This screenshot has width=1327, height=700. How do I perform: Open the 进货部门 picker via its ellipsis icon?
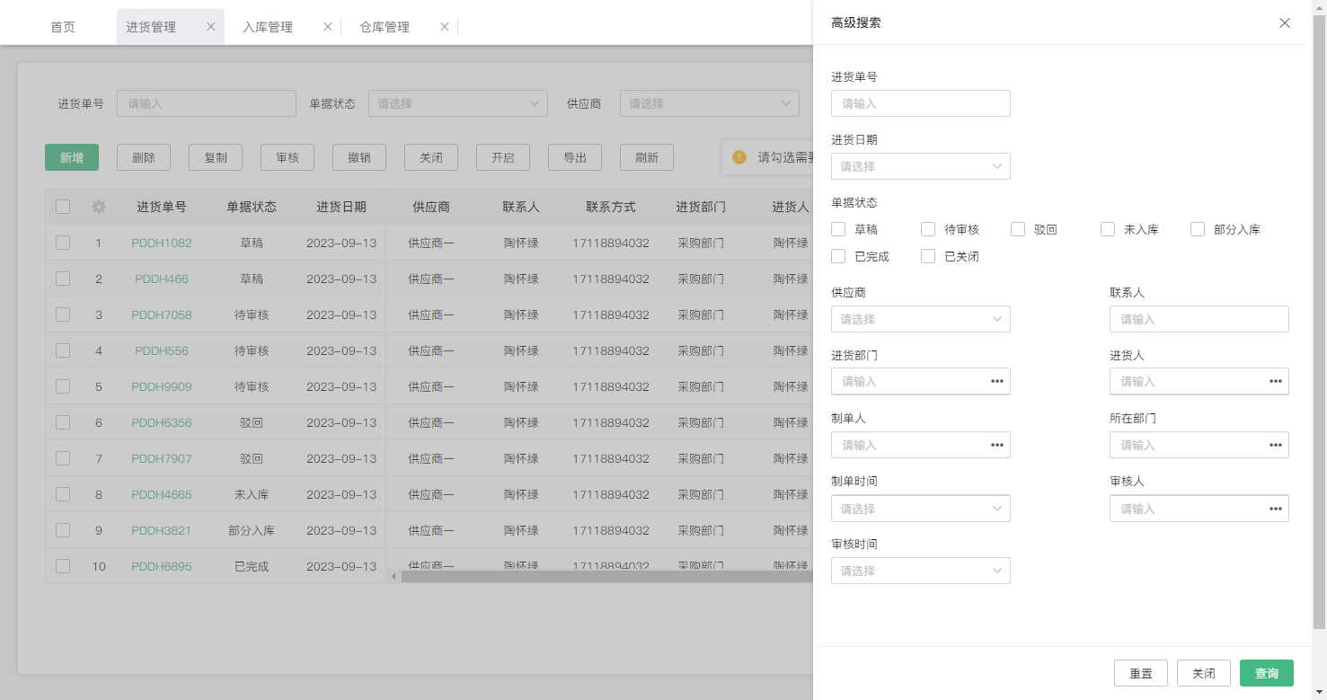997,381
